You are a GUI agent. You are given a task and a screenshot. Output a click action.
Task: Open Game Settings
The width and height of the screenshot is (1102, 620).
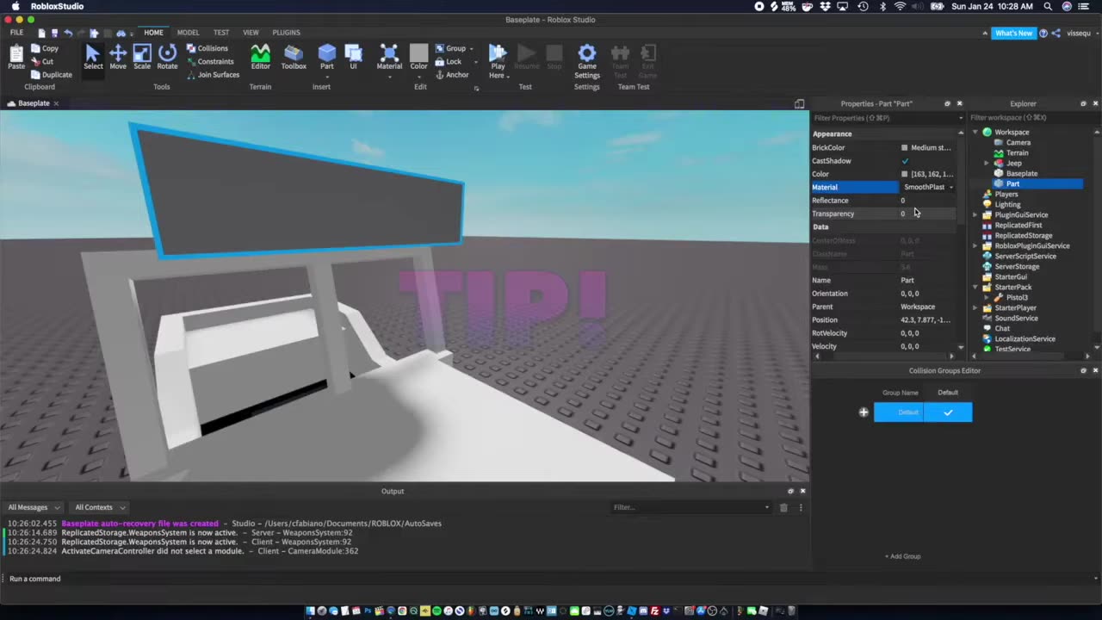(587, 62)
